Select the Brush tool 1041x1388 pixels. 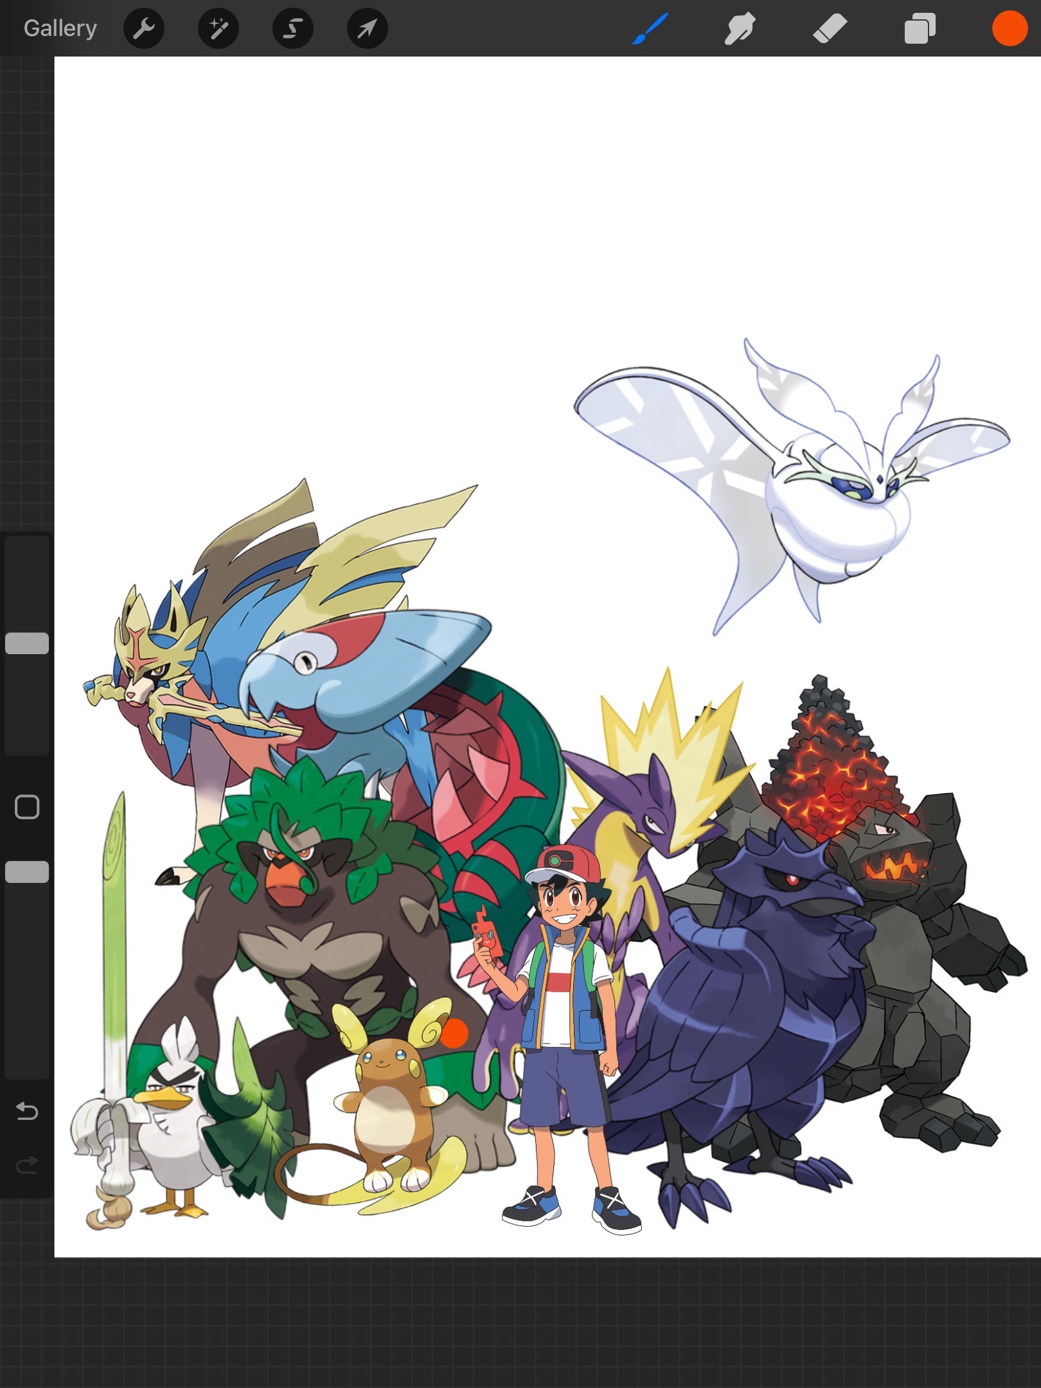tap(650, 29)
